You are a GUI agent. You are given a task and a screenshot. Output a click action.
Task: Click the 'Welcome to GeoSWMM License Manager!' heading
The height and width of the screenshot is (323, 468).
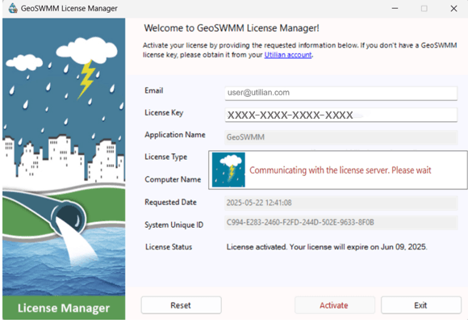click(x=232, y=28)
